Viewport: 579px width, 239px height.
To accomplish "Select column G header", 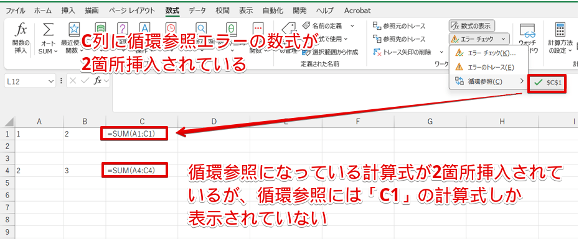I will pyautogui.click(x=430, y=122).
